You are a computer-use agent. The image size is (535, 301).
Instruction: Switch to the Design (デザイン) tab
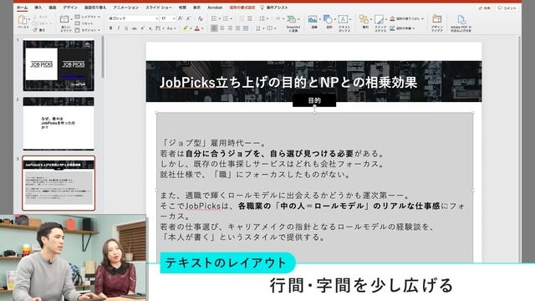[x=70, y=8]
